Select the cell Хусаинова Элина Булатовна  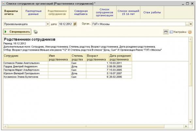pos(25,77)
